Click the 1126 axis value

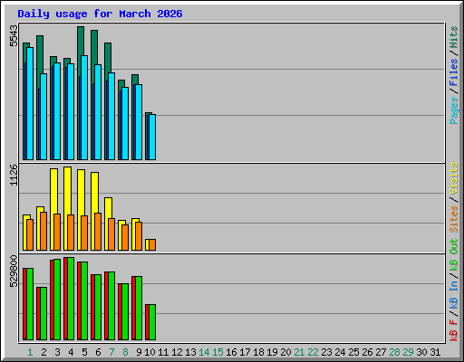[14, 175]
